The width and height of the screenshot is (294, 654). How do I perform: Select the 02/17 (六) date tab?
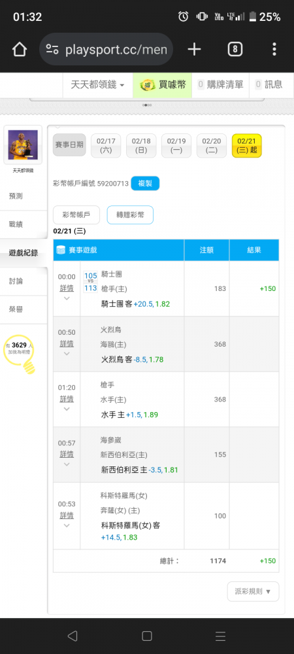click(106, 146)
